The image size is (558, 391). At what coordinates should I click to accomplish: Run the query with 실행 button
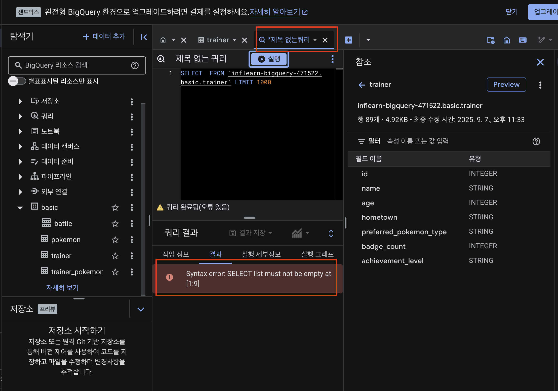coord(269,59)
